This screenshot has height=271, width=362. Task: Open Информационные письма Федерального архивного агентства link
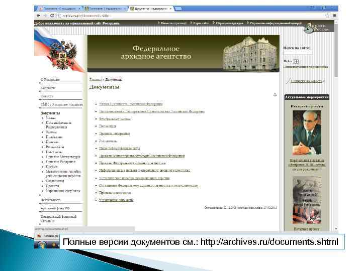coord(144,170)
